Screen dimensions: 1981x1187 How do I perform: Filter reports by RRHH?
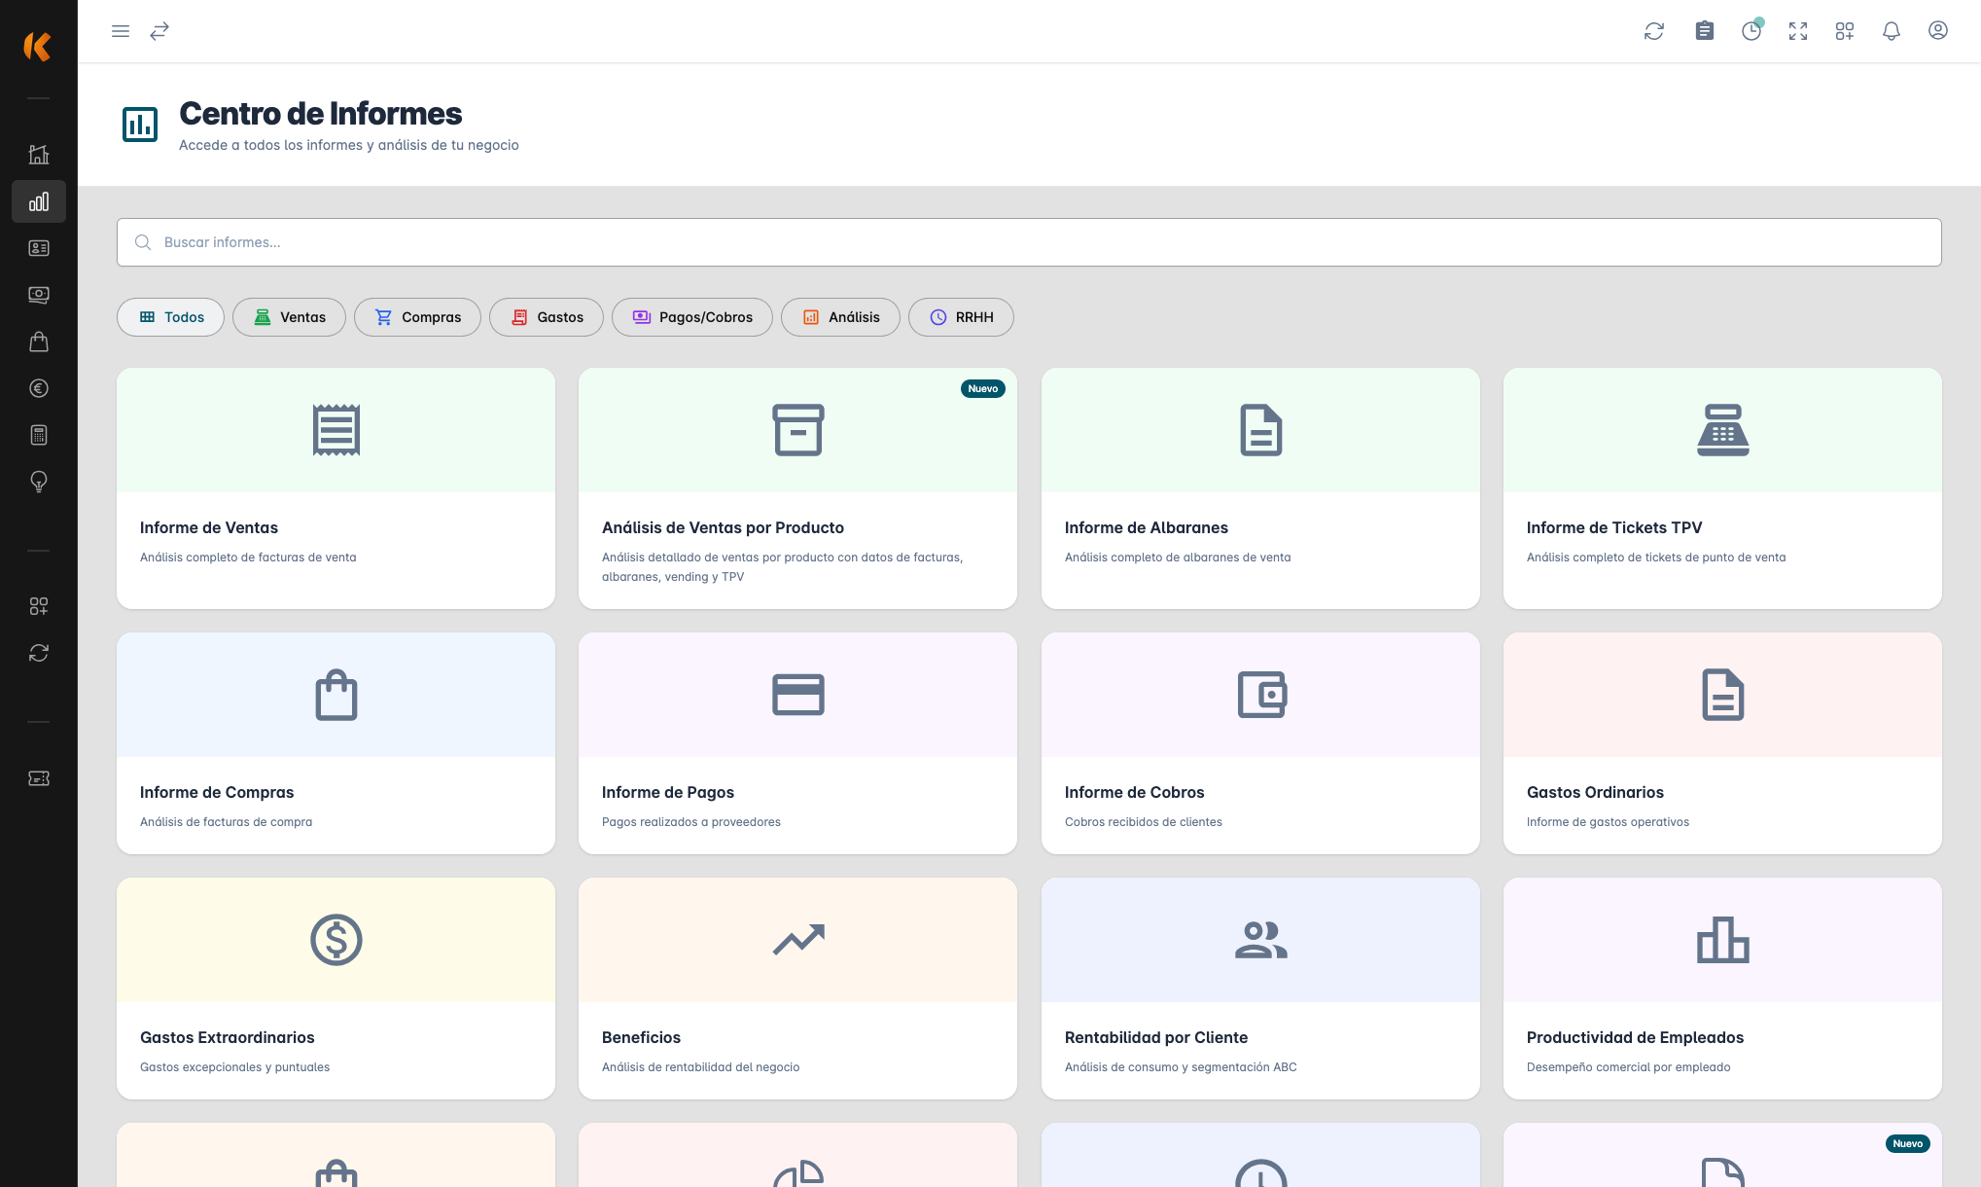[x=961, y=317]
